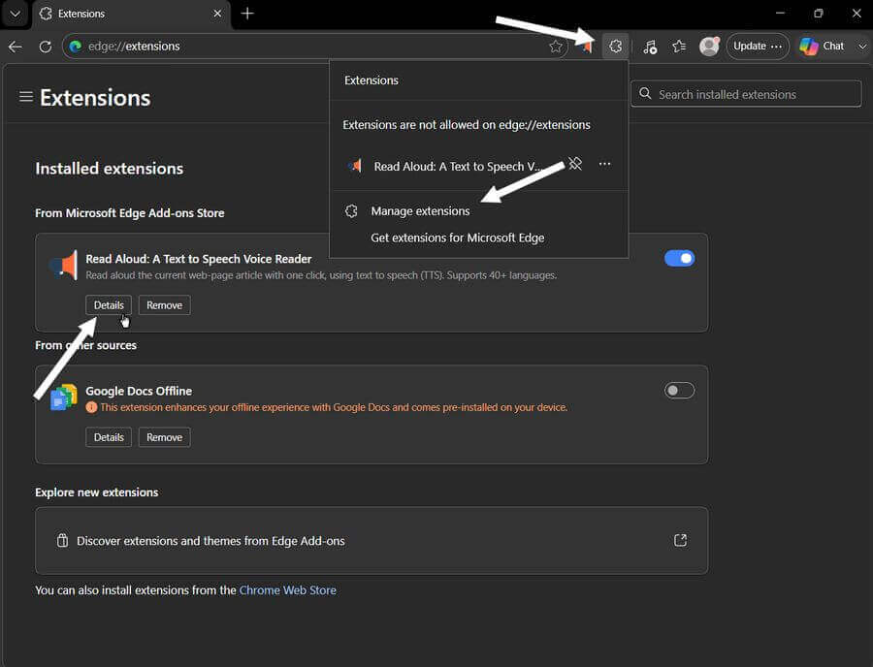Select the Extensions browser tab
Viewport: 873px width, 667px height.
(x=131, y=14)
